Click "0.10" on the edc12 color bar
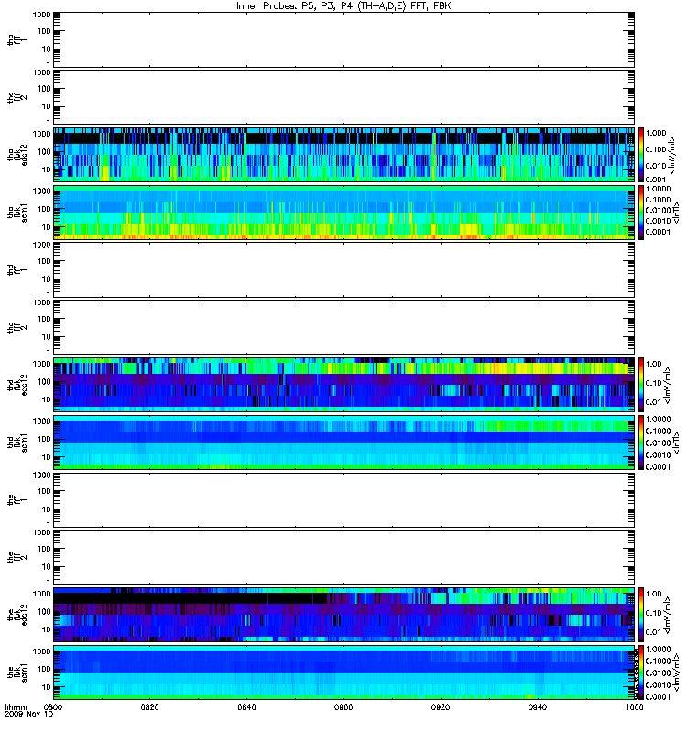The width and height of the screenshot is (687, 733). (x=654, y=613)
